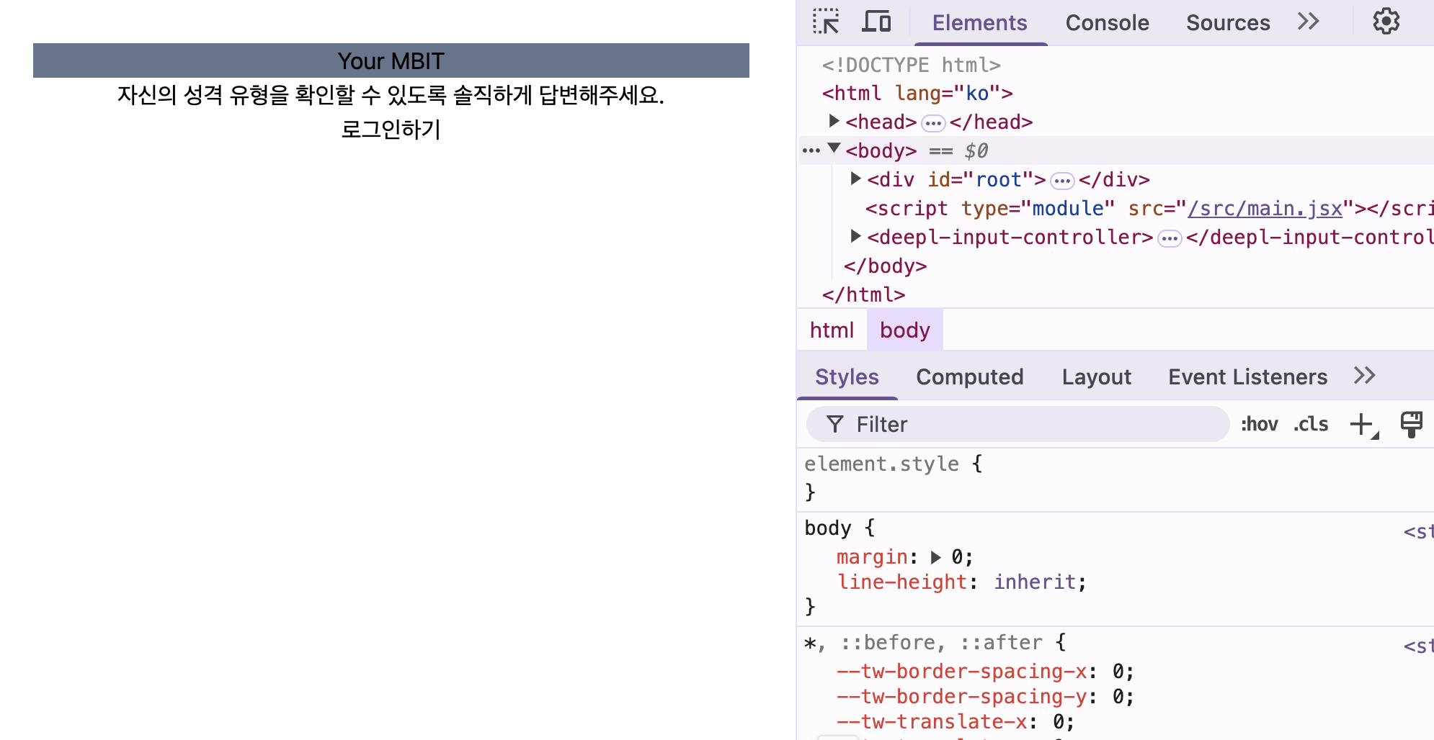Focus the styles Filter field
The image size is (1434, 740).
click(1017, 424)
